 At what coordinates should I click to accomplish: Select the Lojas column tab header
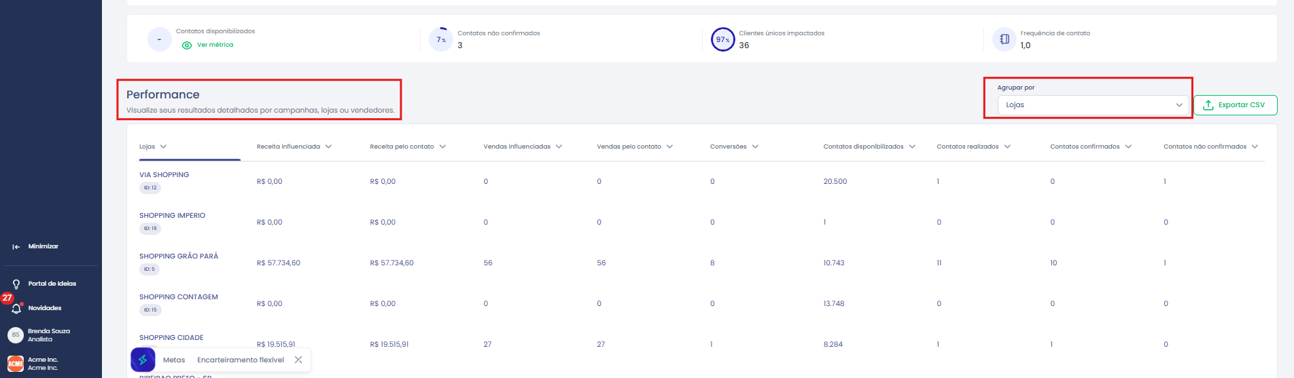(153, 147)
